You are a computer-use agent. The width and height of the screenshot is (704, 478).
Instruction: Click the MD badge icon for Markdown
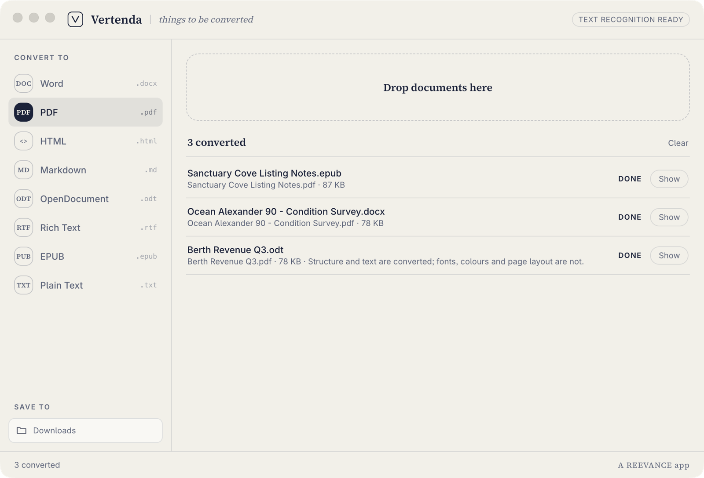[x=23, y=170]
